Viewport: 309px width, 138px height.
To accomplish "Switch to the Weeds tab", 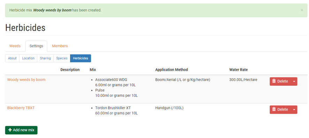I will (15, 46).
